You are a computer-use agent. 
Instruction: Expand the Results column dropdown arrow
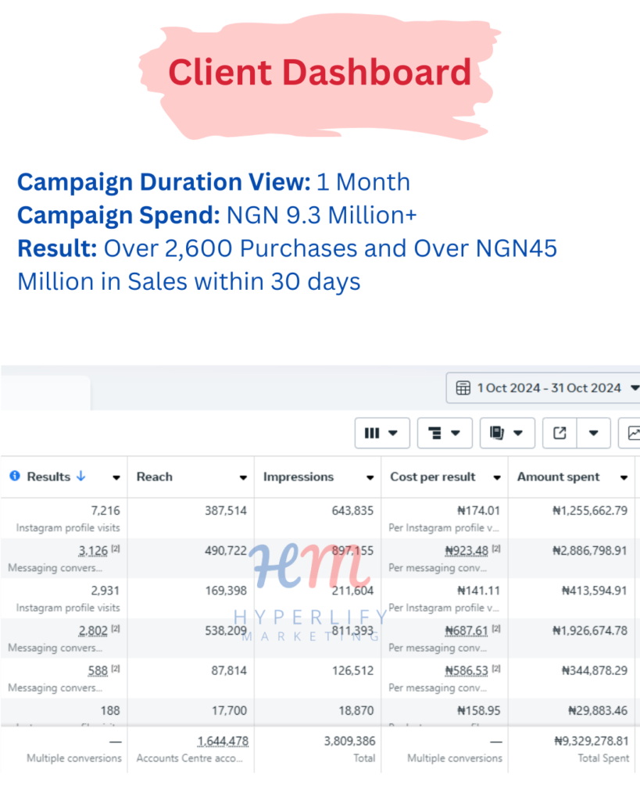[x=116, y=477]
